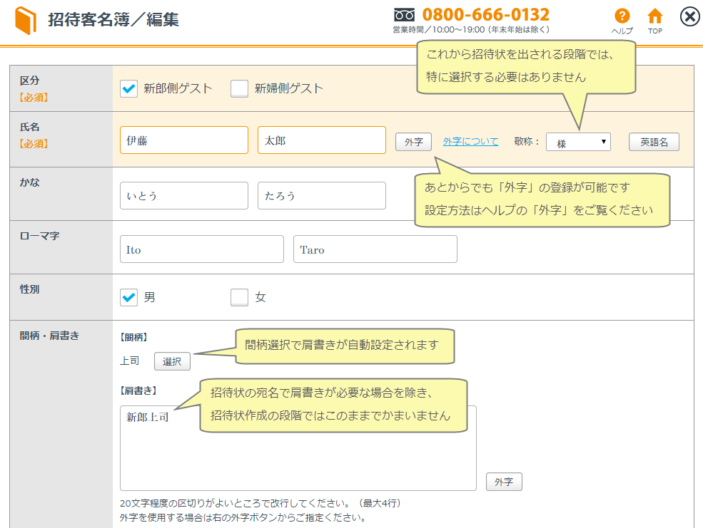Click the free-dial phone icon

pyautogui.click(x=404, y=14)
